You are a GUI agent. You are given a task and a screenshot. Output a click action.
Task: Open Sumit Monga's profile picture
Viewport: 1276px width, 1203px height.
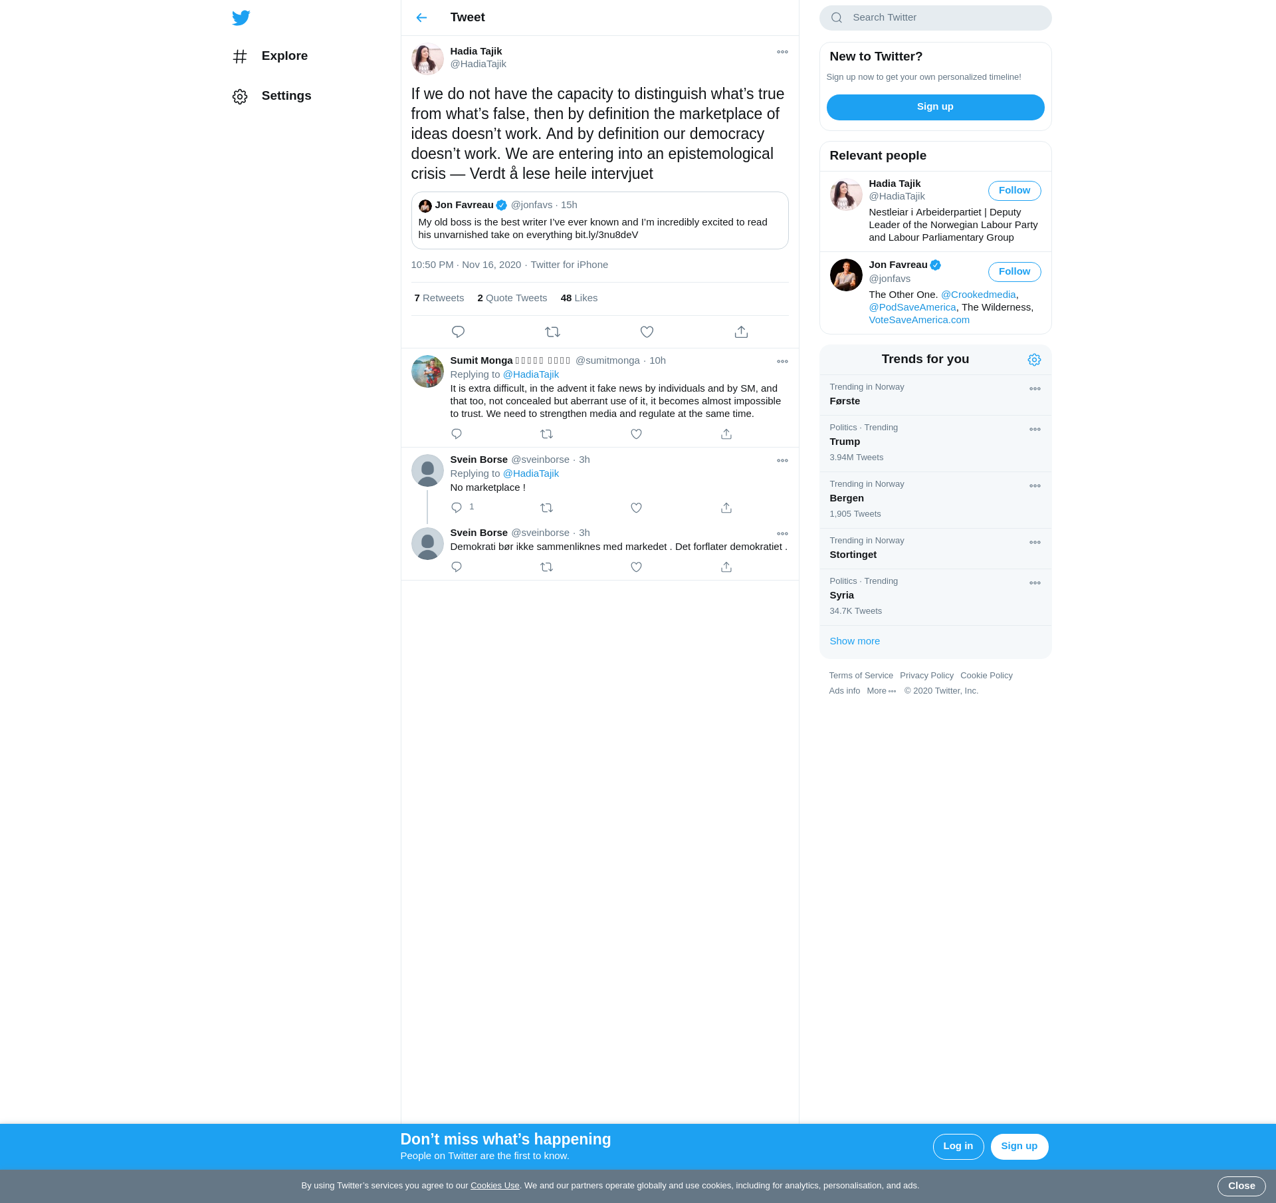point(427,371)
